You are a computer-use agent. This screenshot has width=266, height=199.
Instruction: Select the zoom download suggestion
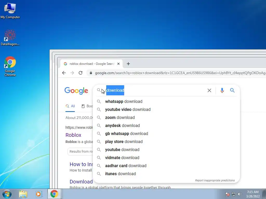[167, 118]
